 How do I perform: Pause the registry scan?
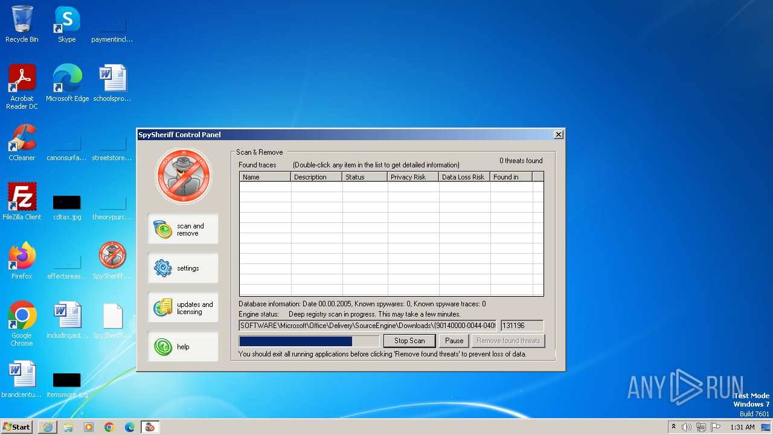point(454,341)
